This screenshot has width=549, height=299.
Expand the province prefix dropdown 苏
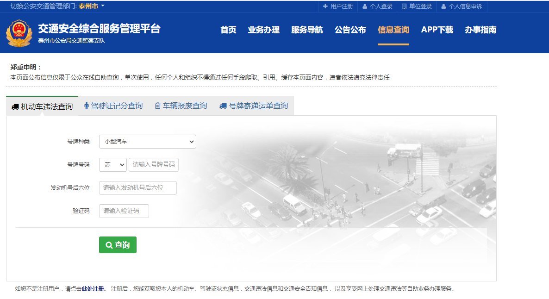click(112, 165)
